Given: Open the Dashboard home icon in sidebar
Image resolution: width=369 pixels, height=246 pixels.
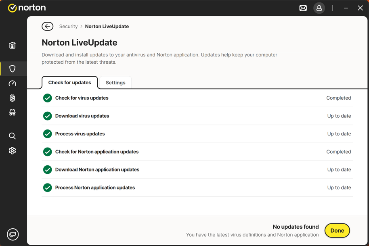Looking at the screenshot, I should (x=13, y=46).
